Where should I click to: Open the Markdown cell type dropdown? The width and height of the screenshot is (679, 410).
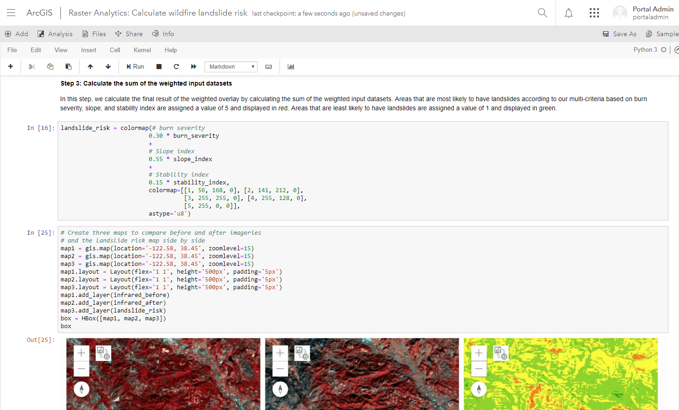[x=231, y=66]
